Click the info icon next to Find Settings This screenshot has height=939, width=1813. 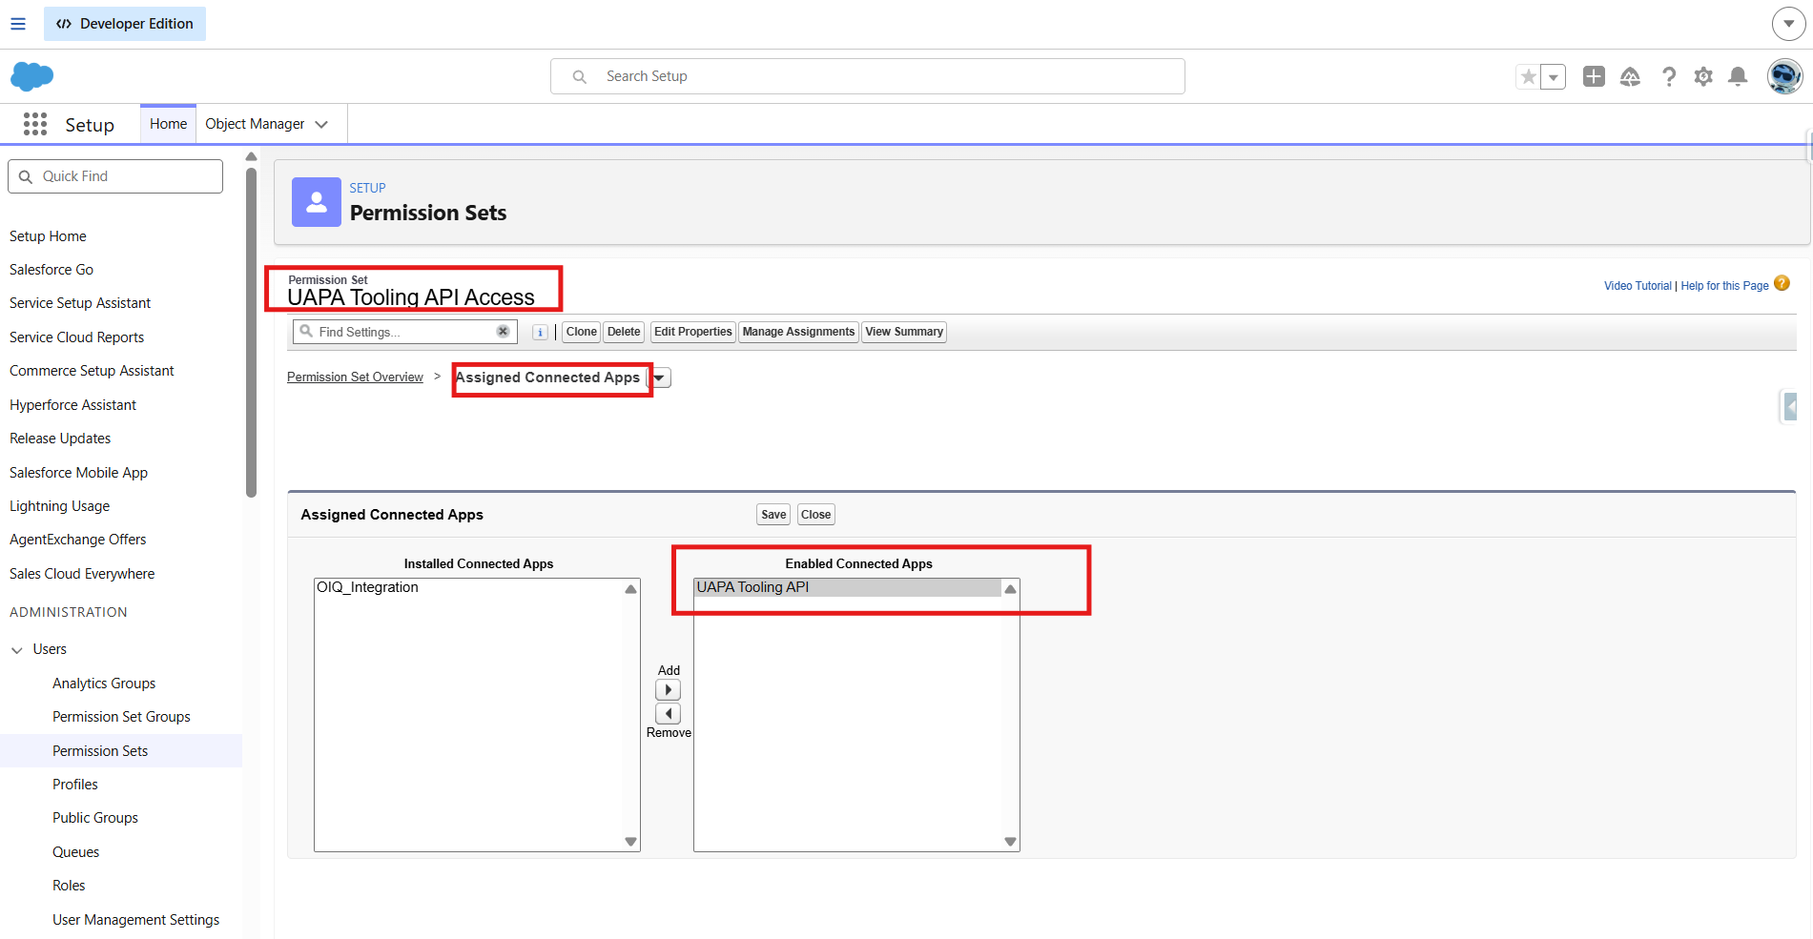click(x=540, y=332)
